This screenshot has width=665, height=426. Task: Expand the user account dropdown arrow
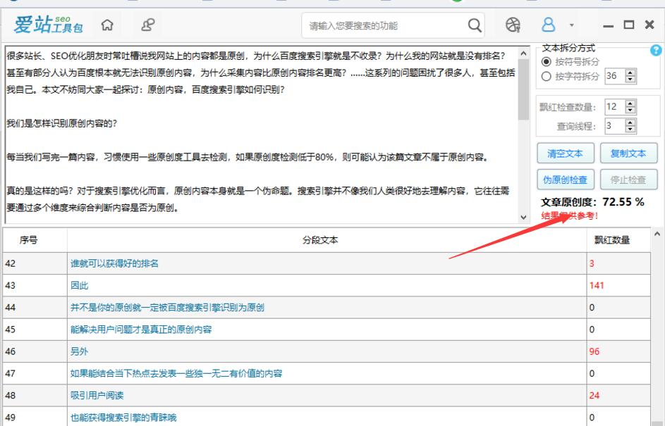tap(571, 27)
